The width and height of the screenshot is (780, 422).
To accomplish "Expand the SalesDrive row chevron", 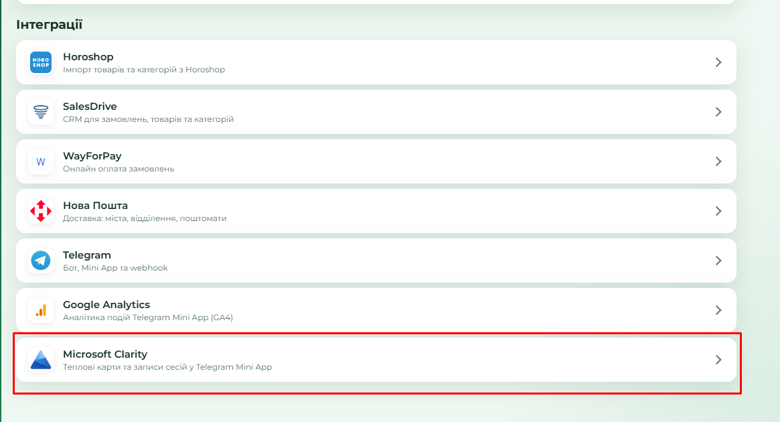I will (718, 112).
